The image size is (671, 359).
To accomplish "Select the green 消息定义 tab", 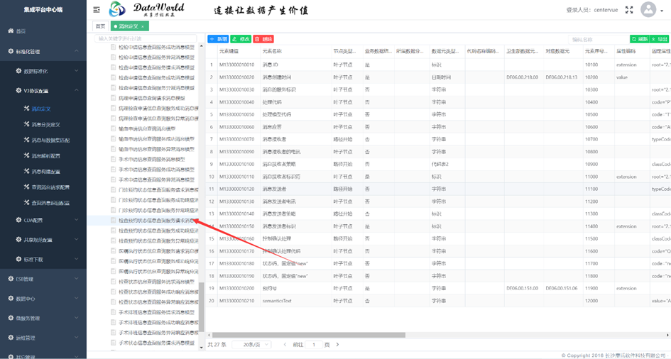I will [x=129, y=26].
